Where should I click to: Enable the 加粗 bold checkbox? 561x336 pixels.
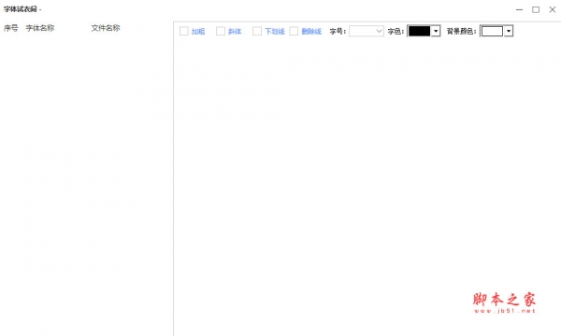184,31
